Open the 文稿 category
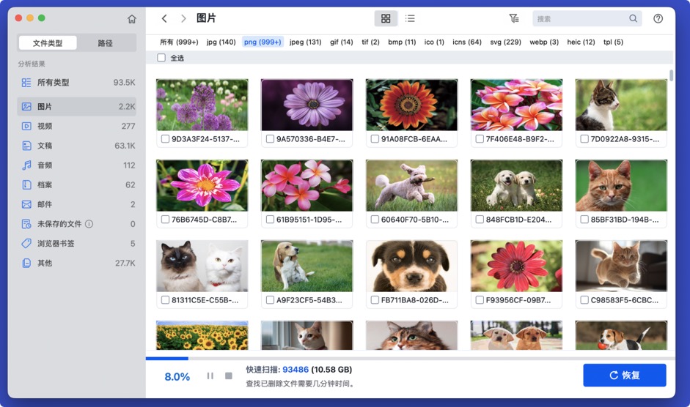 coord(77,146)
